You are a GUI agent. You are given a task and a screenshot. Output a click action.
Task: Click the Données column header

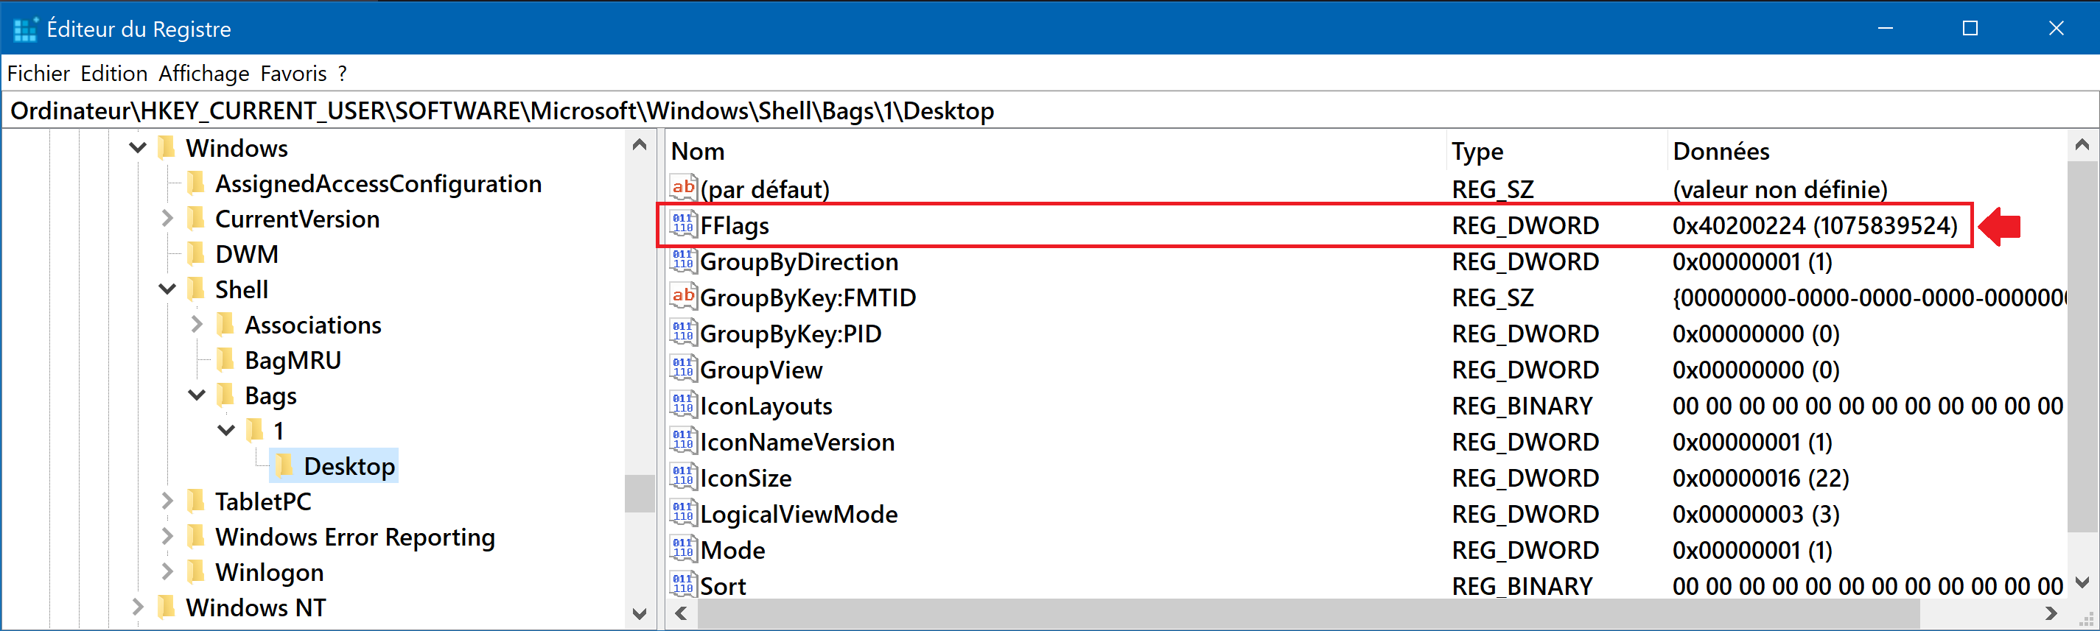[x=1720, y=152]
